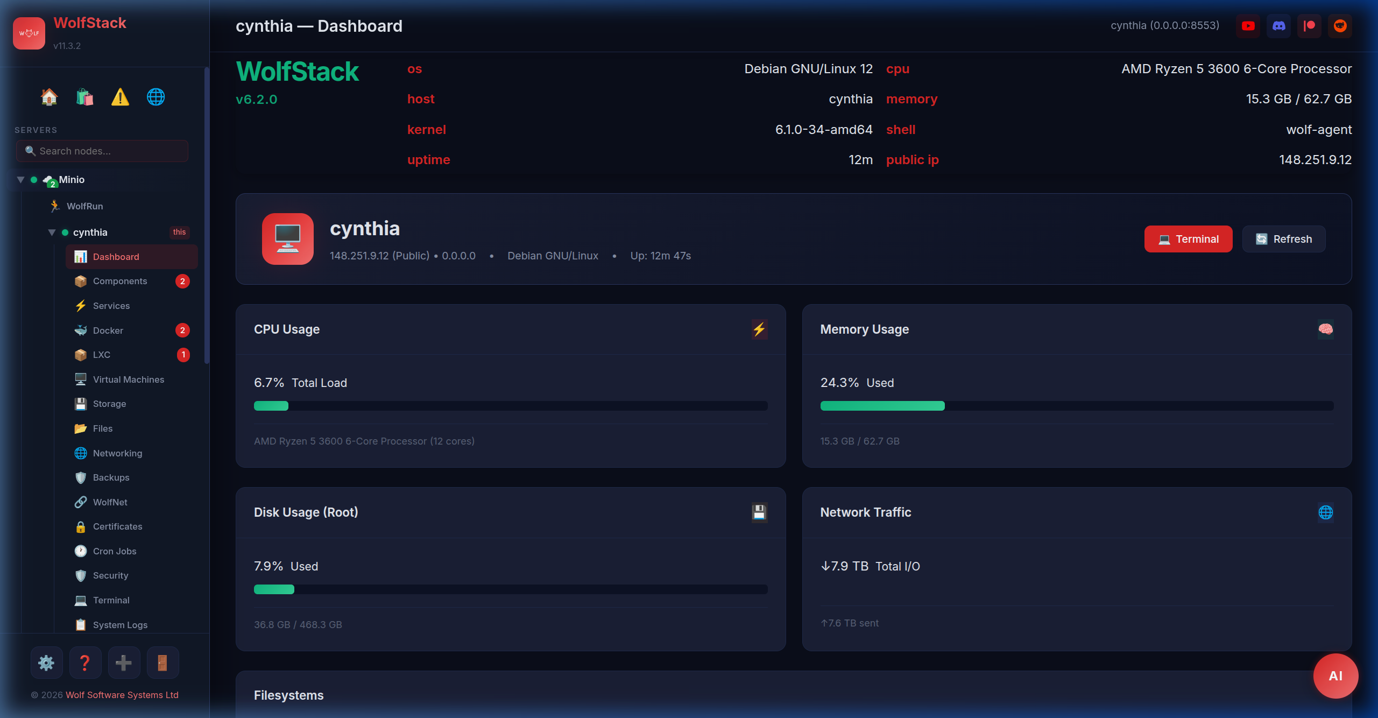
Task: Open the Certificates menu item
Action: [131, 526]
